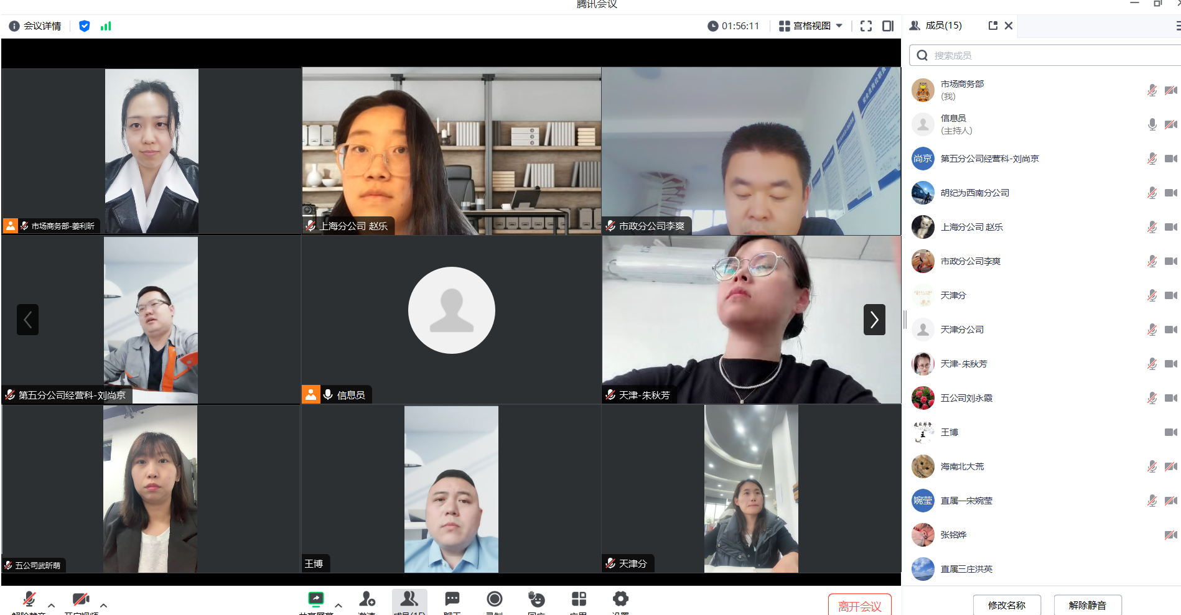Start recording with the record icon
Screen dimensions: 1181x615
pos(495,599)
